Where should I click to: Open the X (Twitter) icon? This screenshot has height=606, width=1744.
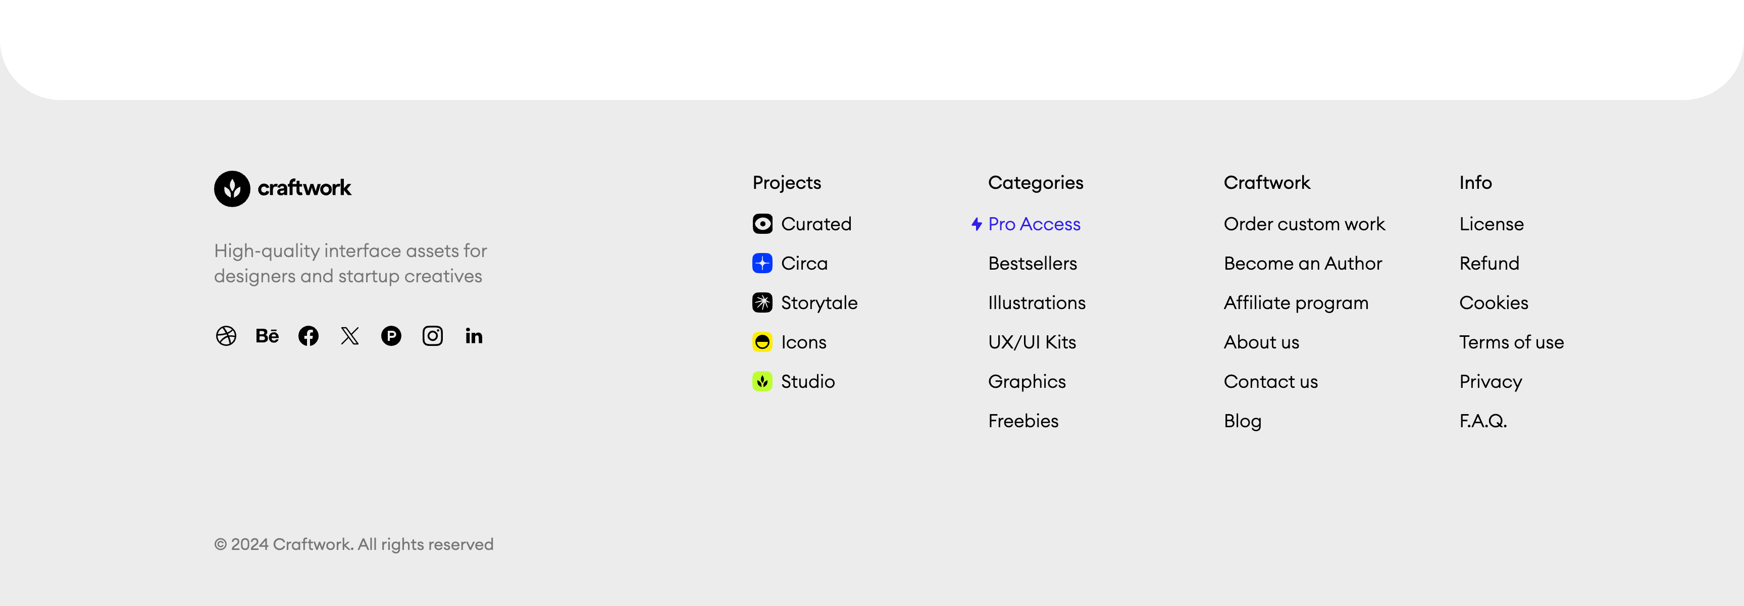(x=350, y=336)
